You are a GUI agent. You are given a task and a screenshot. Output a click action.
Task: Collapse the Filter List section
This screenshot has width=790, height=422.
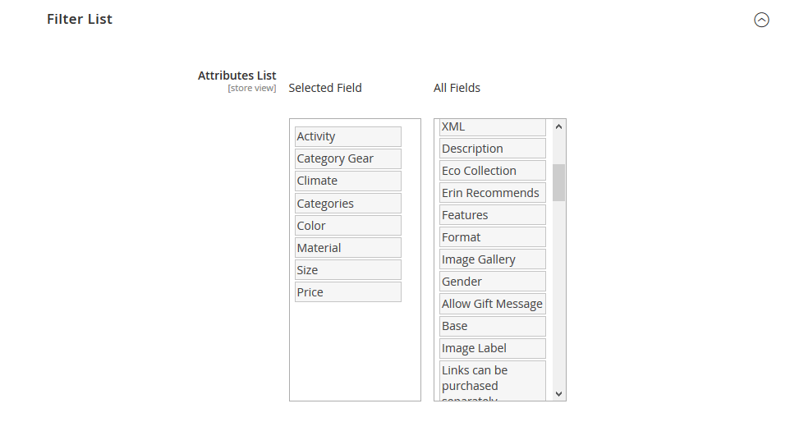(x=761, y=20)
